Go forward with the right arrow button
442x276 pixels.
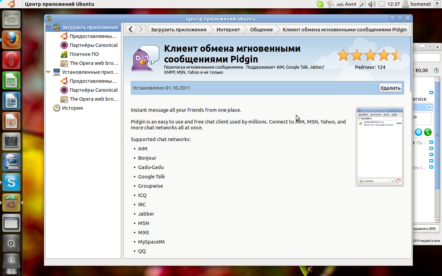coord(141,29)
